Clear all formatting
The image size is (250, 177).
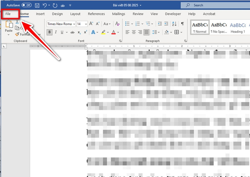(x=117, y=24)
